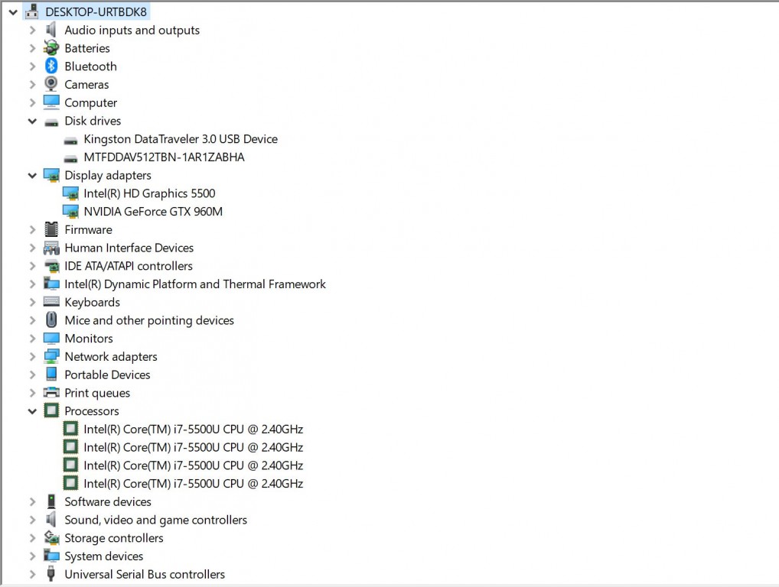This screenshot has height=587, width=779.
Task: Expand the Network adapters arrow
Action: [32, 357]
